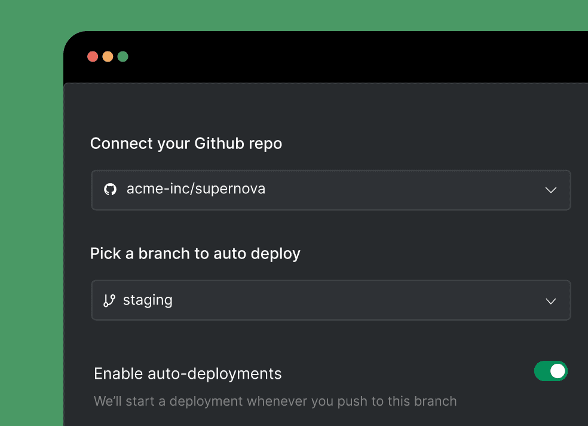The image size is (588, 426).
Task: Click the white knob of the auto-deployments switch
Action: tap(558, 371)
